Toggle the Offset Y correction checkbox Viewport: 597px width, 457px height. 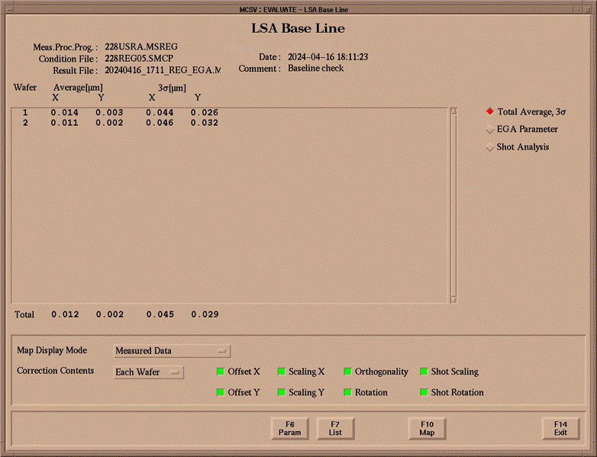point(220,392)
